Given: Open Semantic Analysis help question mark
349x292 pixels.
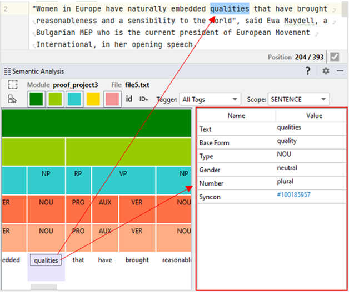Looking at the screenshot, I should click(308, 71).
